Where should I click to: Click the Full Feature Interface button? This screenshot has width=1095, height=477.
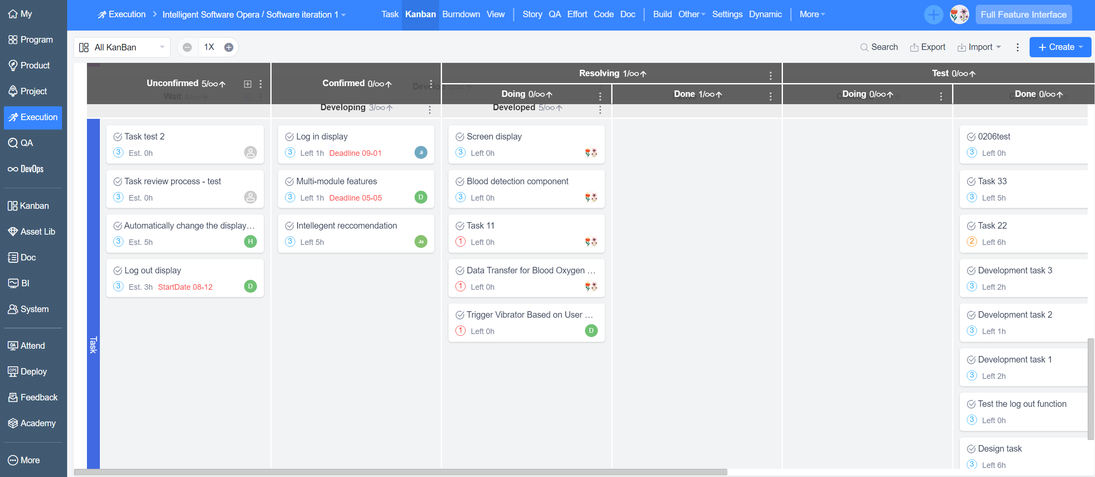1024,15
